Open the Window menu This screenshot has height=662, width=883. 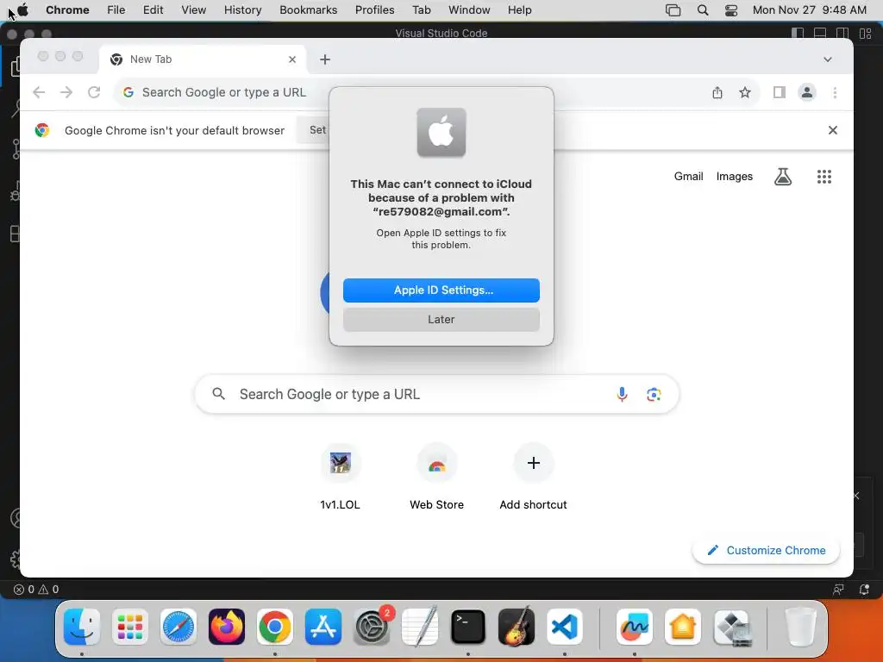469,10
